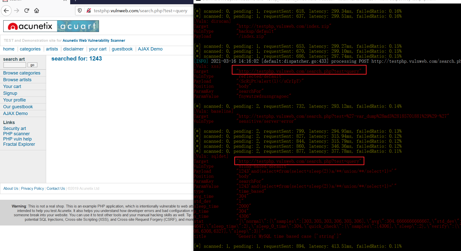The height and width of the screenshot is (251, 461).
Task: Click Acunetix Web Vulnerability Scanner link
Action: point(94,40)
